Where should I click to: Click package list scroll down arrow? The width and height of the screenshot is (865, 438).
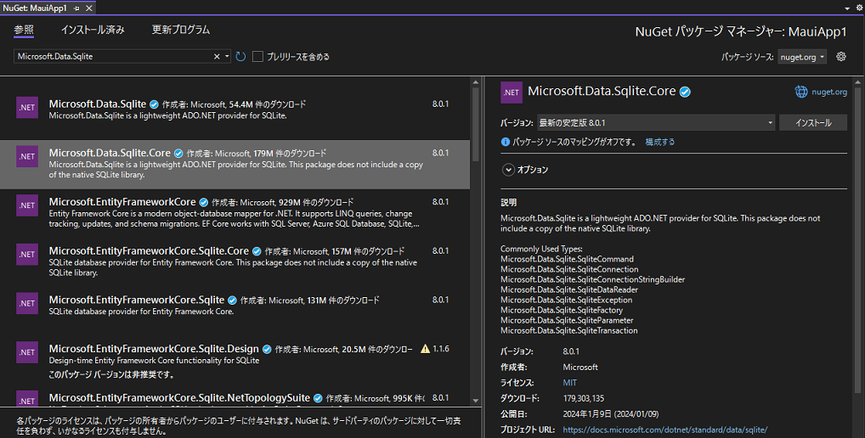(476, 401)
